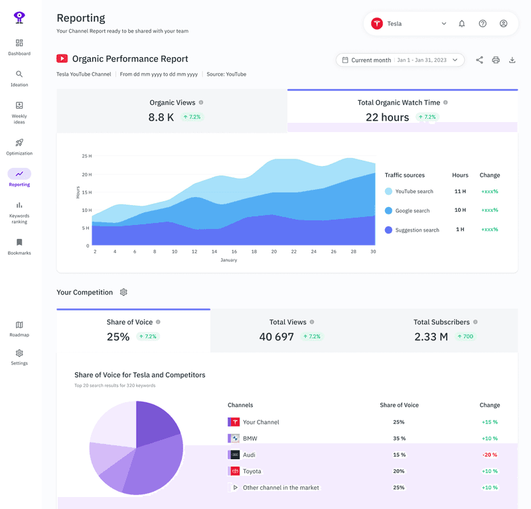The height and width of the screenshot is (509, 531).
Task: Click info icon beside Organic Views
Action: (x=201, y=102)
